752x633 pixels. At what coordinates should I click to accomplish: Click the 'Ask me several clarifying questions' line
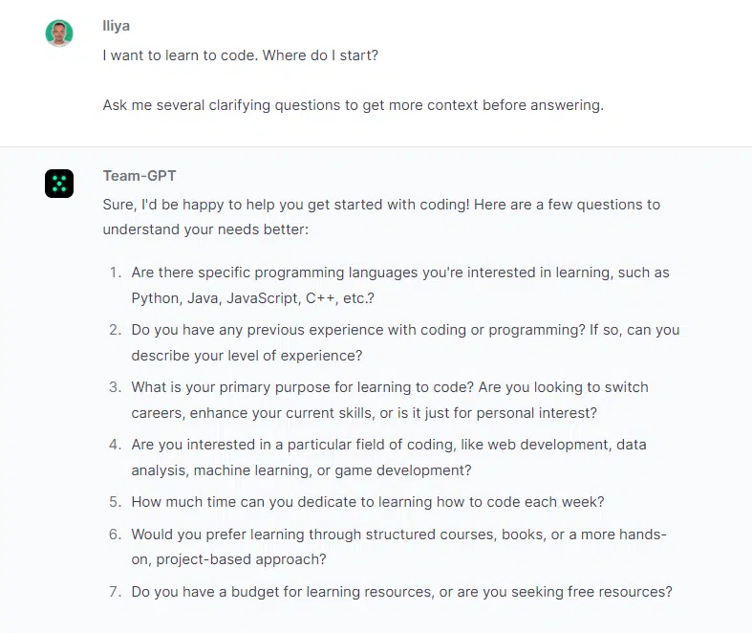click(353, 105)
